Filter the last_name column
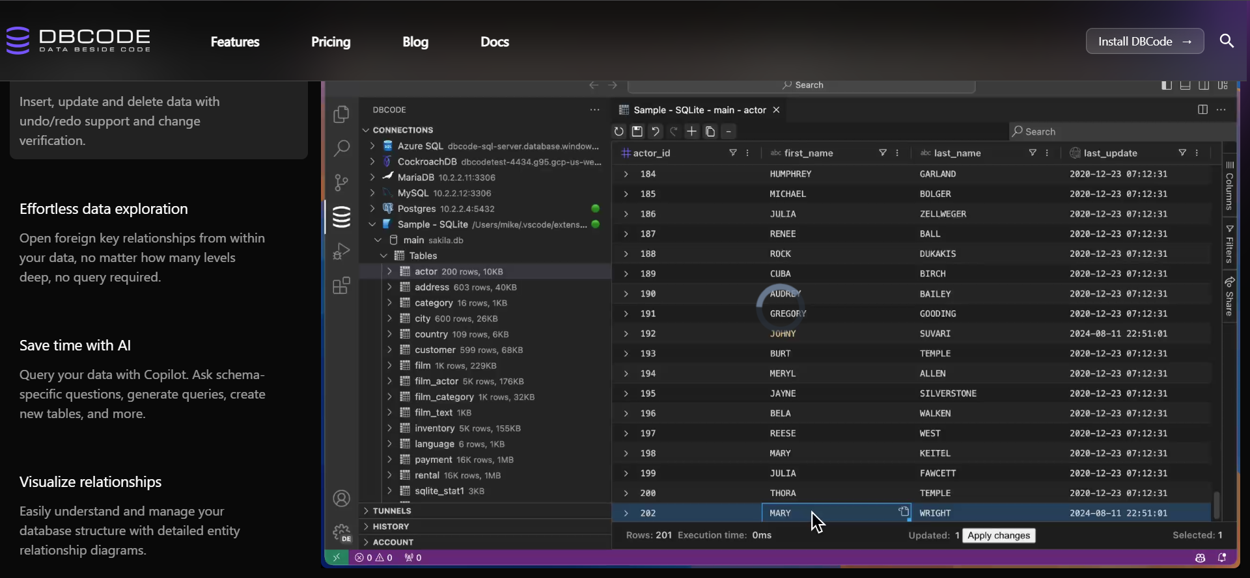The image size is (1250, 578). [1033, 153]
